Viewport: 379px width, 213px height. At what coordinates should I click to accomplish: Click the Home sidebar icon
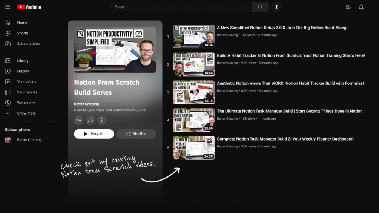(8, 23)
